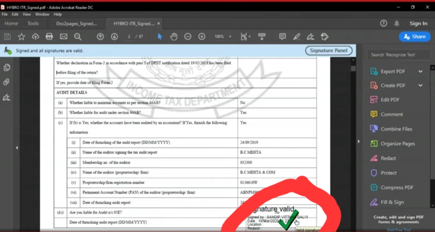Open the View menu
Screen dimensions: 435x232
[x=27, y=14]
